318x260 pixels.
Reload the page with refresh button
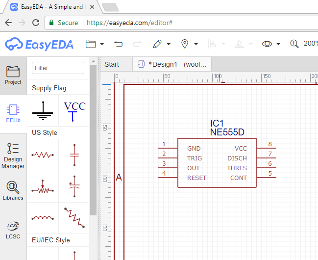click(36, 23)
